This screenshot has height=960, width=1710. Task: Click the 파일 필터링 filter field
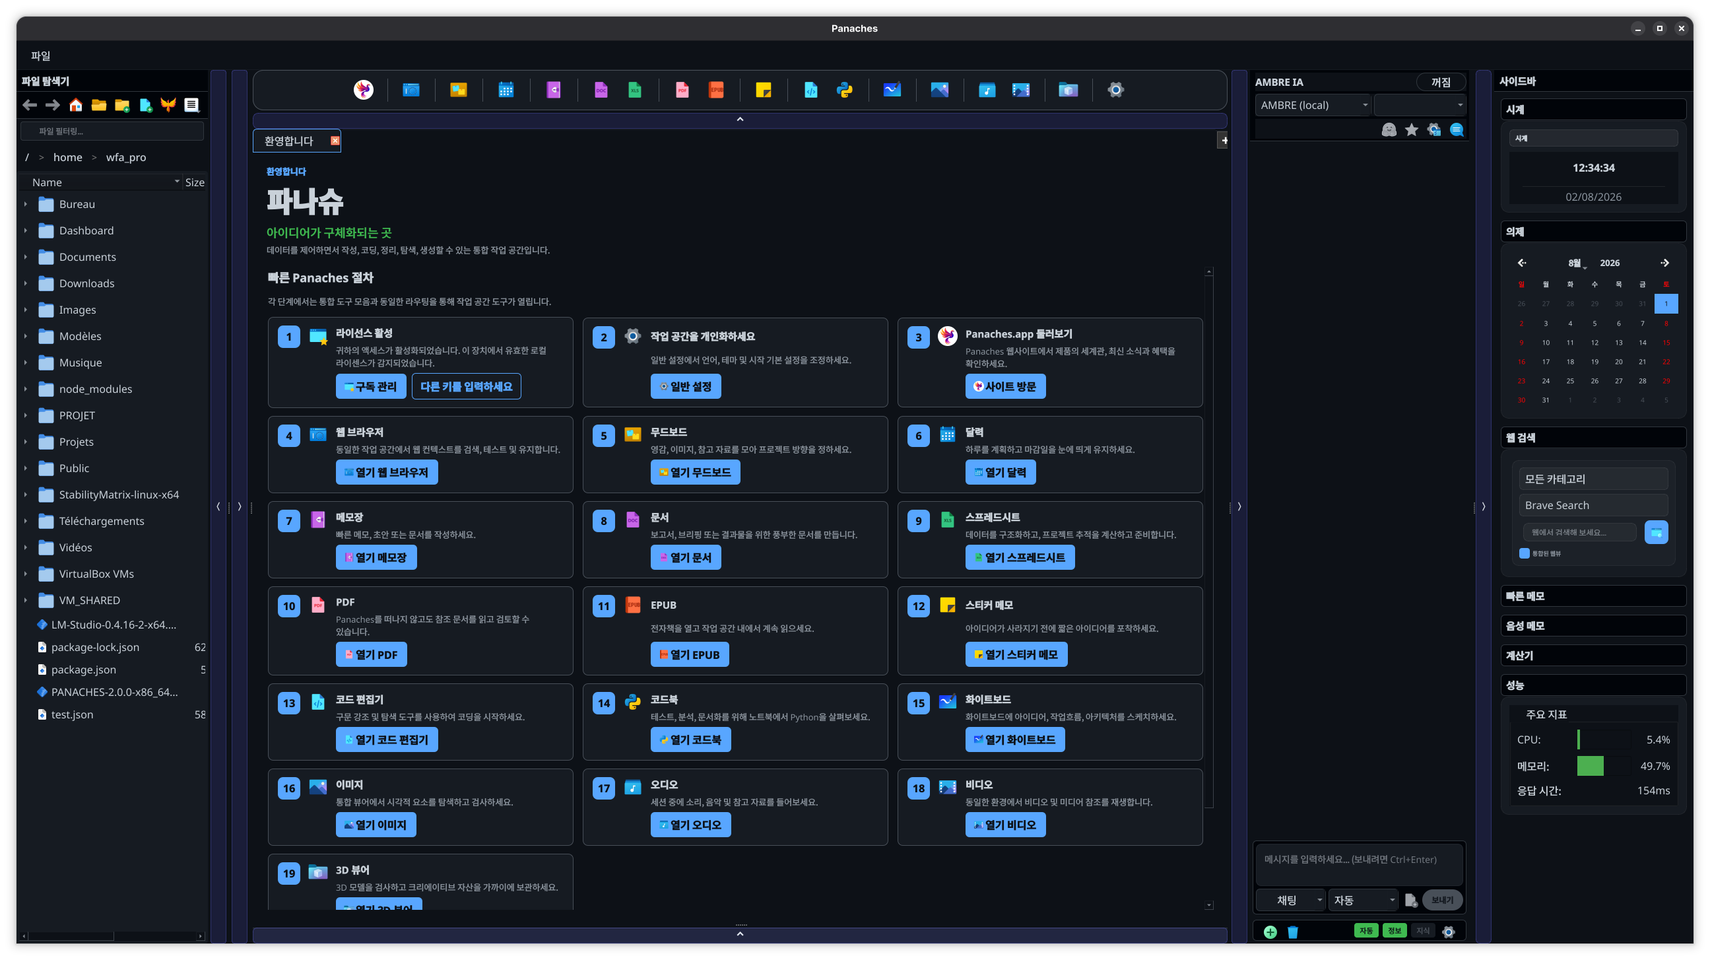point(112,131)
